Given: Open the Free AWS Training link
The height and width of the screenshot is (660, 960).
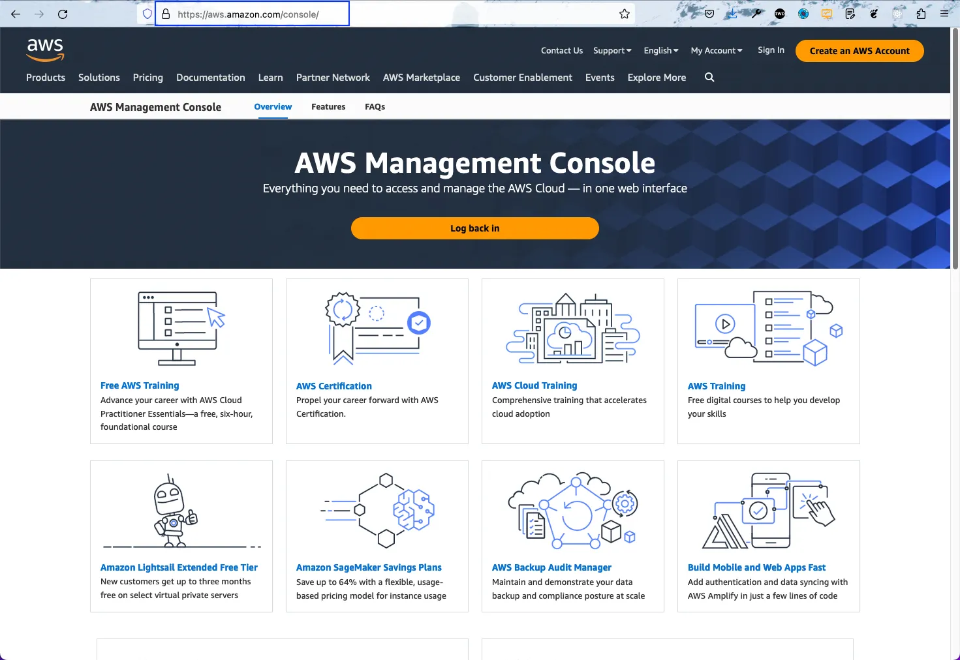Looking at the screenshot, I should click(x=140, y=385).
